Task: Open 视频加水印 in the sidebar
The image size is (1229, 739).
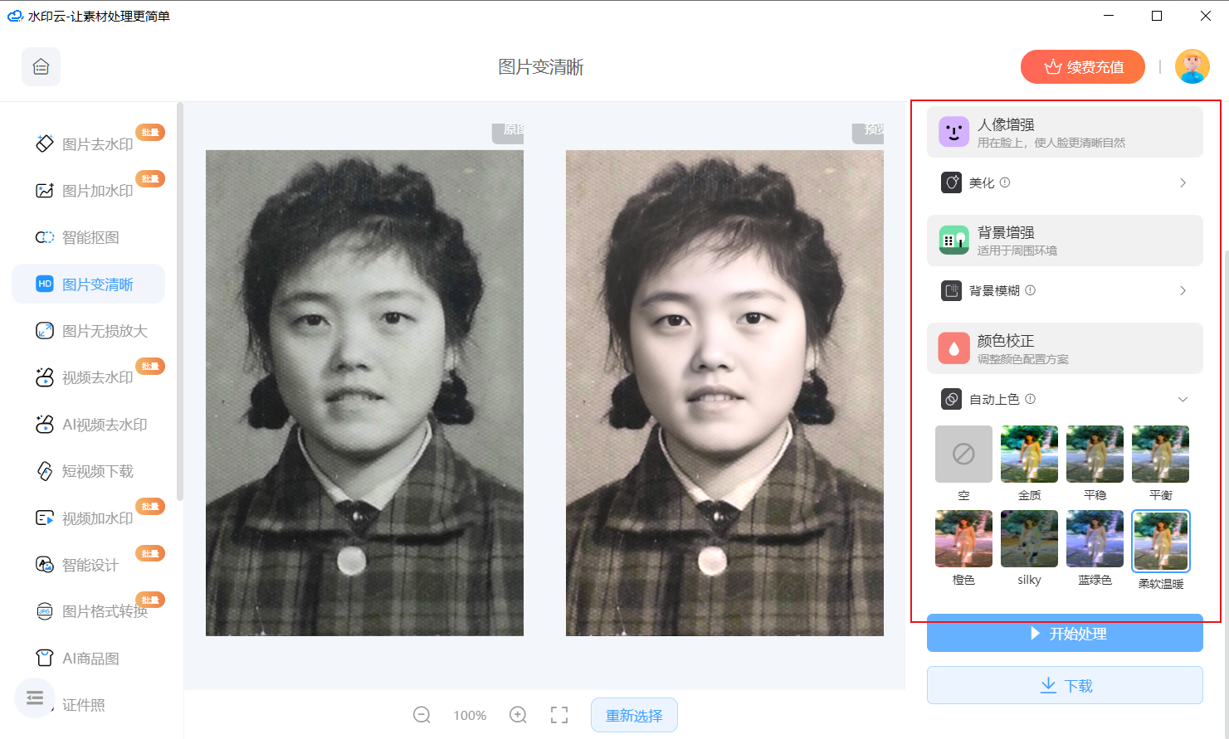Action: coord(88,518)
